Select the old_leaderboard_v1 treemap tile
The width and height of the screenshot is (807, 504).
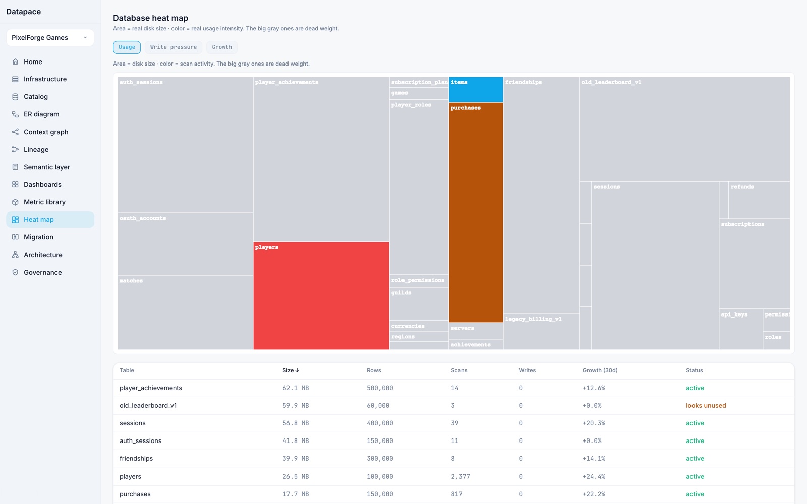pyautogui.click(x=684, y=129)
